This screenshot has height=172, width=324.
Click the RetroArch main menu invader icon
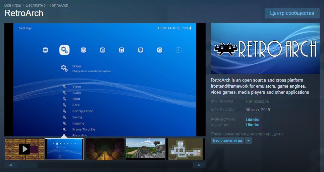click(x=45, y=50)
